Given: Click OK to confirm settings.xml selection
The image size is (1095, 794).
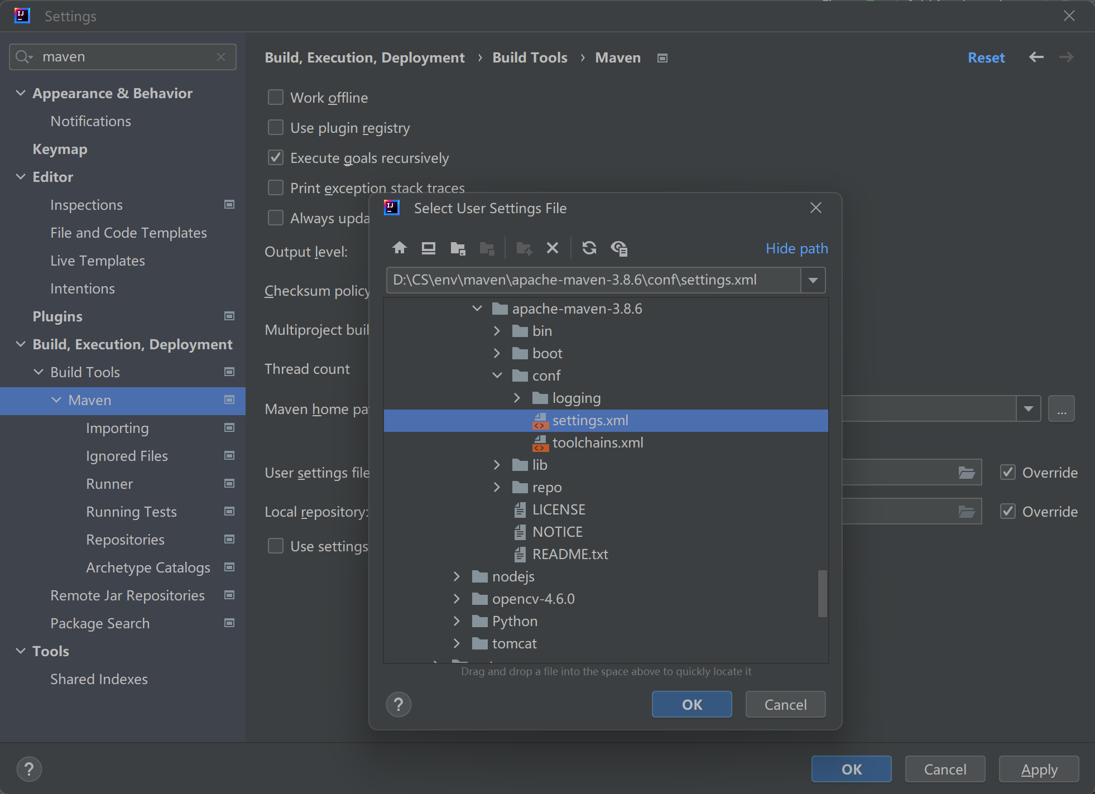Looking at the screenshot, I should (x=691, y=704).
